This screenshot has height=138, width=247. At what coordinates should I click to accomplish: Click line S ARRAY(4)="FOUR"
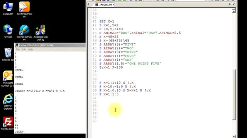pyautogui.click(x=117, y=56)
